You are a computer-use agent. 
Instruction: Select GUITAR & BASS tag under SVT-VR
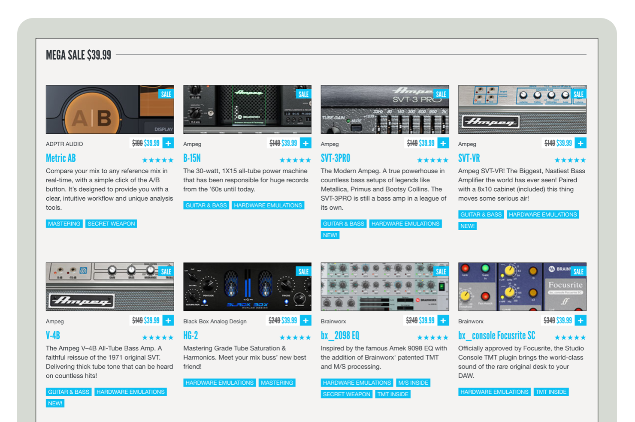pos(481,214)
